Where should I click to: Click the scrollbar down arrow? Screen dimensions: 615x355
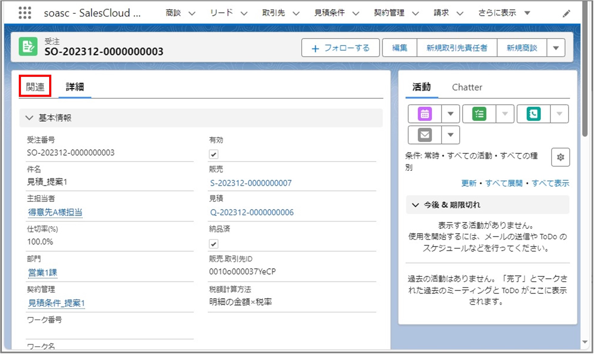pyautogui.click(x=585, y=342)
